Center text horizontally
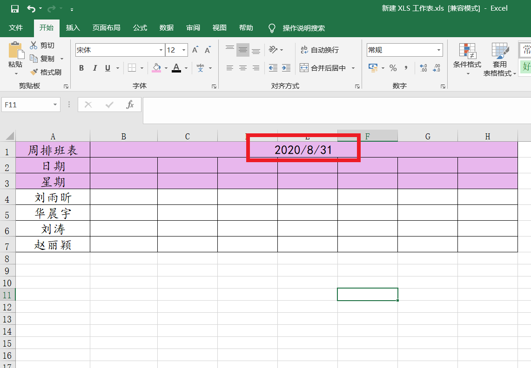The image size is (531, 368). [x=243, y=68]
